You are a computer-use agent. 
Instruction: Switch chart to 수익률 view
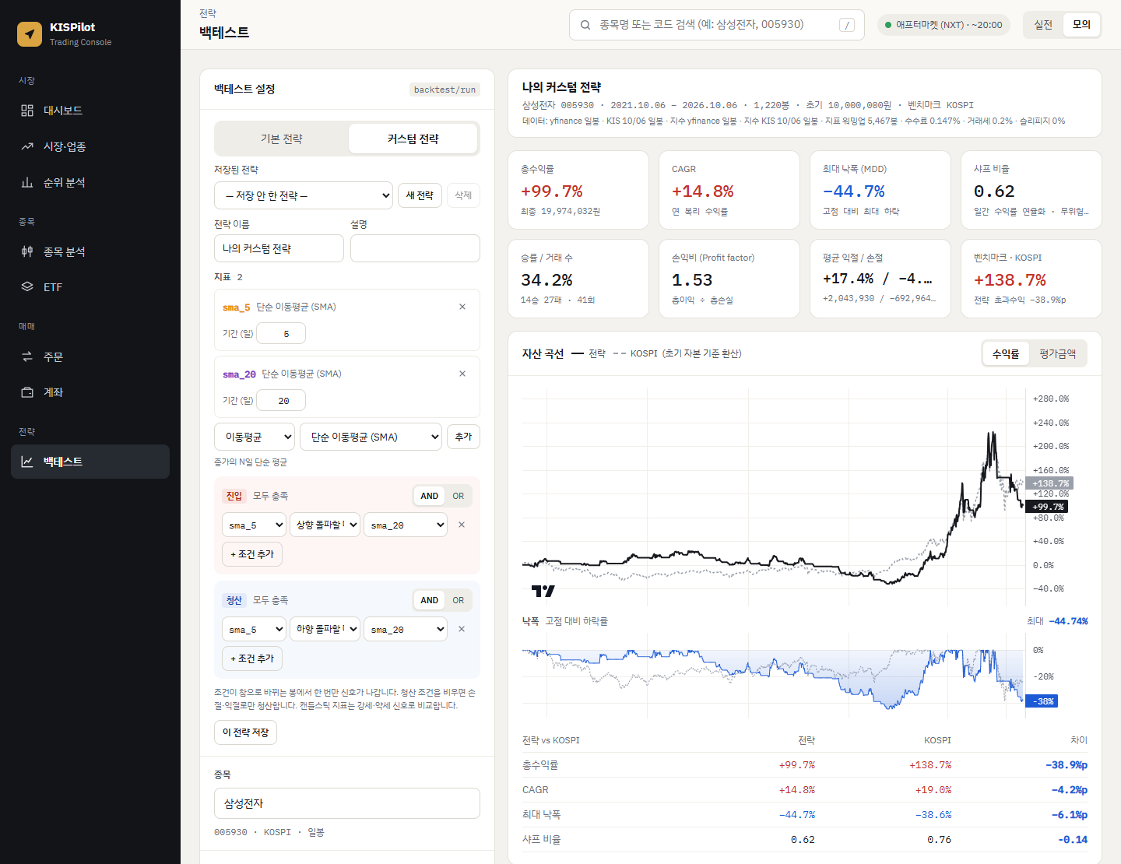click(x=1006, y=353)
